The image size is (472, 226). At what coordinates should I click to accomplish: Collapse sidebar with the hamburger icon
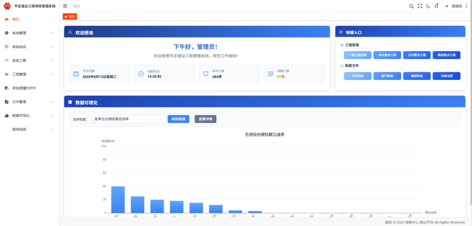tap(66, 6)
